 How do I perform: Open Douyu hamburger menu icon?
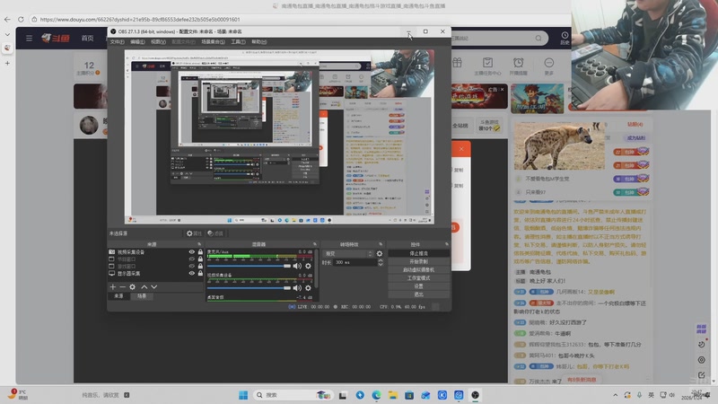(29, 38)
